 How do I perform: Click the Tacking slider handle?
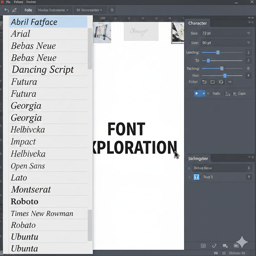[222, 68]
